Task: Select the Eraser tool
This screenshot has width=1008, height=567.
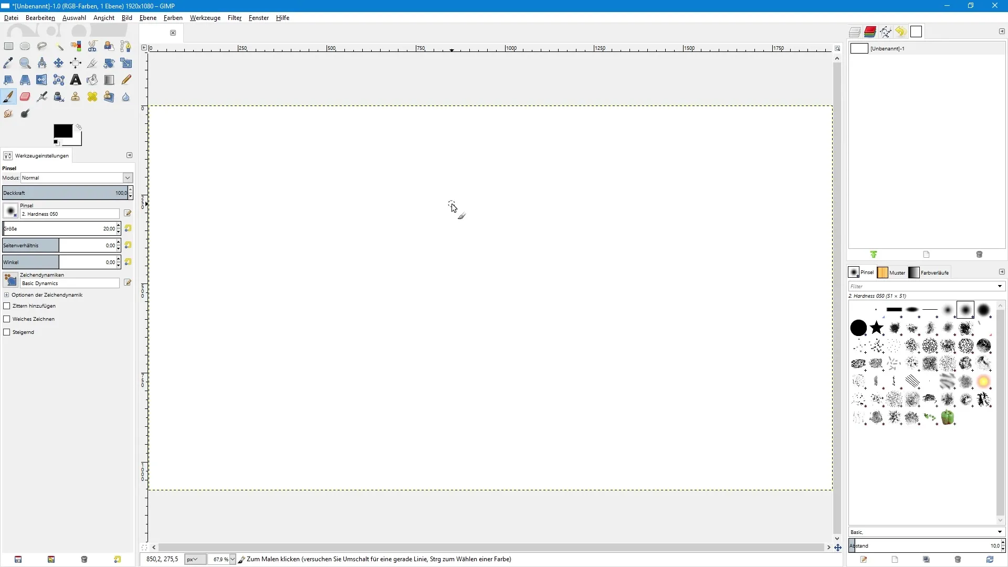Action: point(25,97)
